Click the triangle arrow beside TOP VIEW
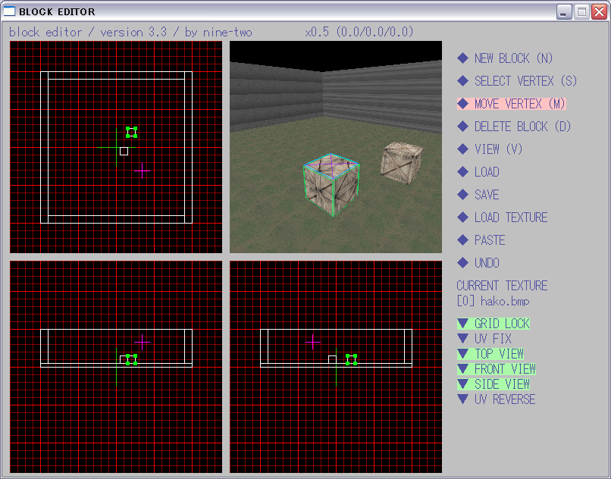This screenshot has height=479, width=611. coord(462,354)
